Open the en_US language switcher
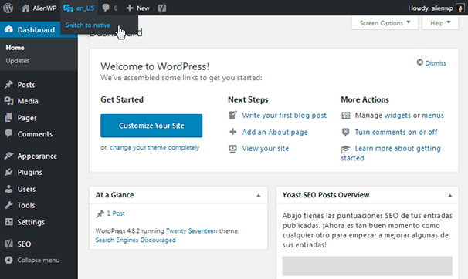 pyautogui.click(x=79, y=8)
